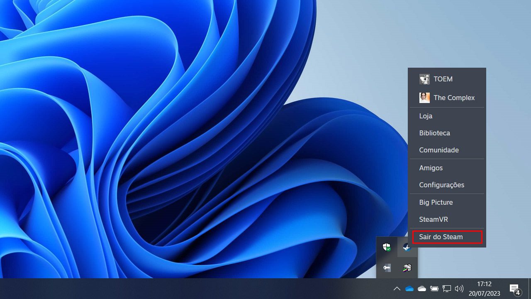Click the colorful app icon in tray overflow
Viewport: 531px width, 299px height.
click(407, 268)
